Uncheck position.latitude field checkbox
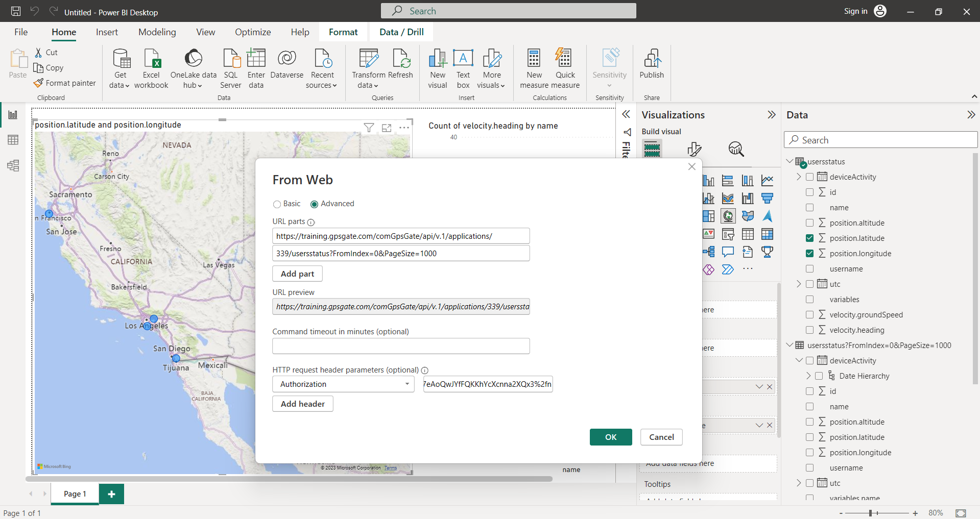Viewport: 980px width, 519px height. click(810, 238)
